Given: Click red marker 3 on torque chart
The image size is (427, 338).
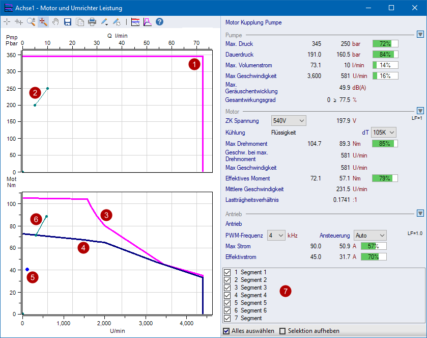Looking at the screenshot, I should click(x=106, y=215).
